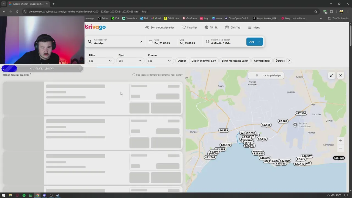Open the Favoriler favorites heart
352x198 pixels.
pyautogui.click(x=189, y=28)
